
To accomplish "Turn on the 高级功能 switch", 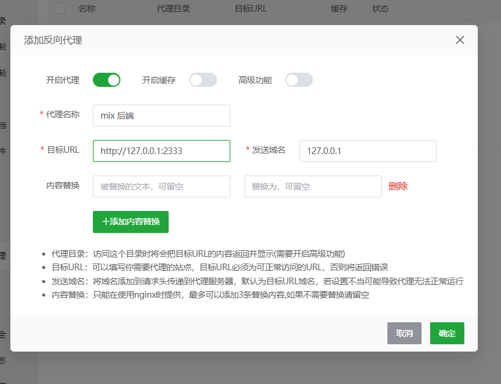I will (299, 80).
